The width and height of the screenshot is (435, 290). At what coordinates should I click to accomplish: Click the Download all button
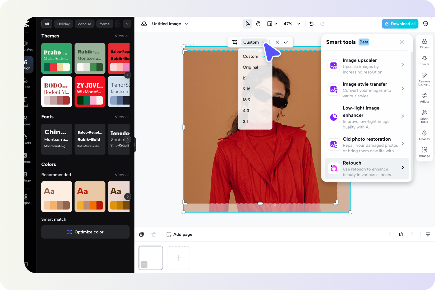click(400, 24)
